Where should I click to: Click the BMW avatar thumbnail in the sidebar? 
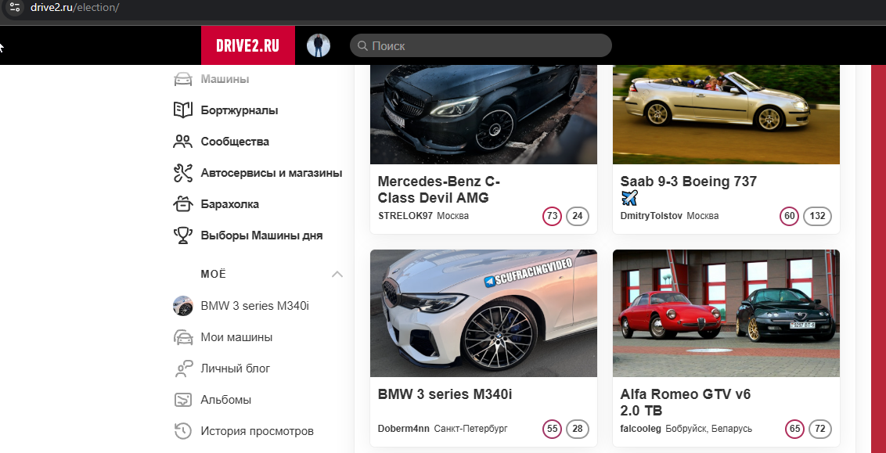(x=182, y=306)
